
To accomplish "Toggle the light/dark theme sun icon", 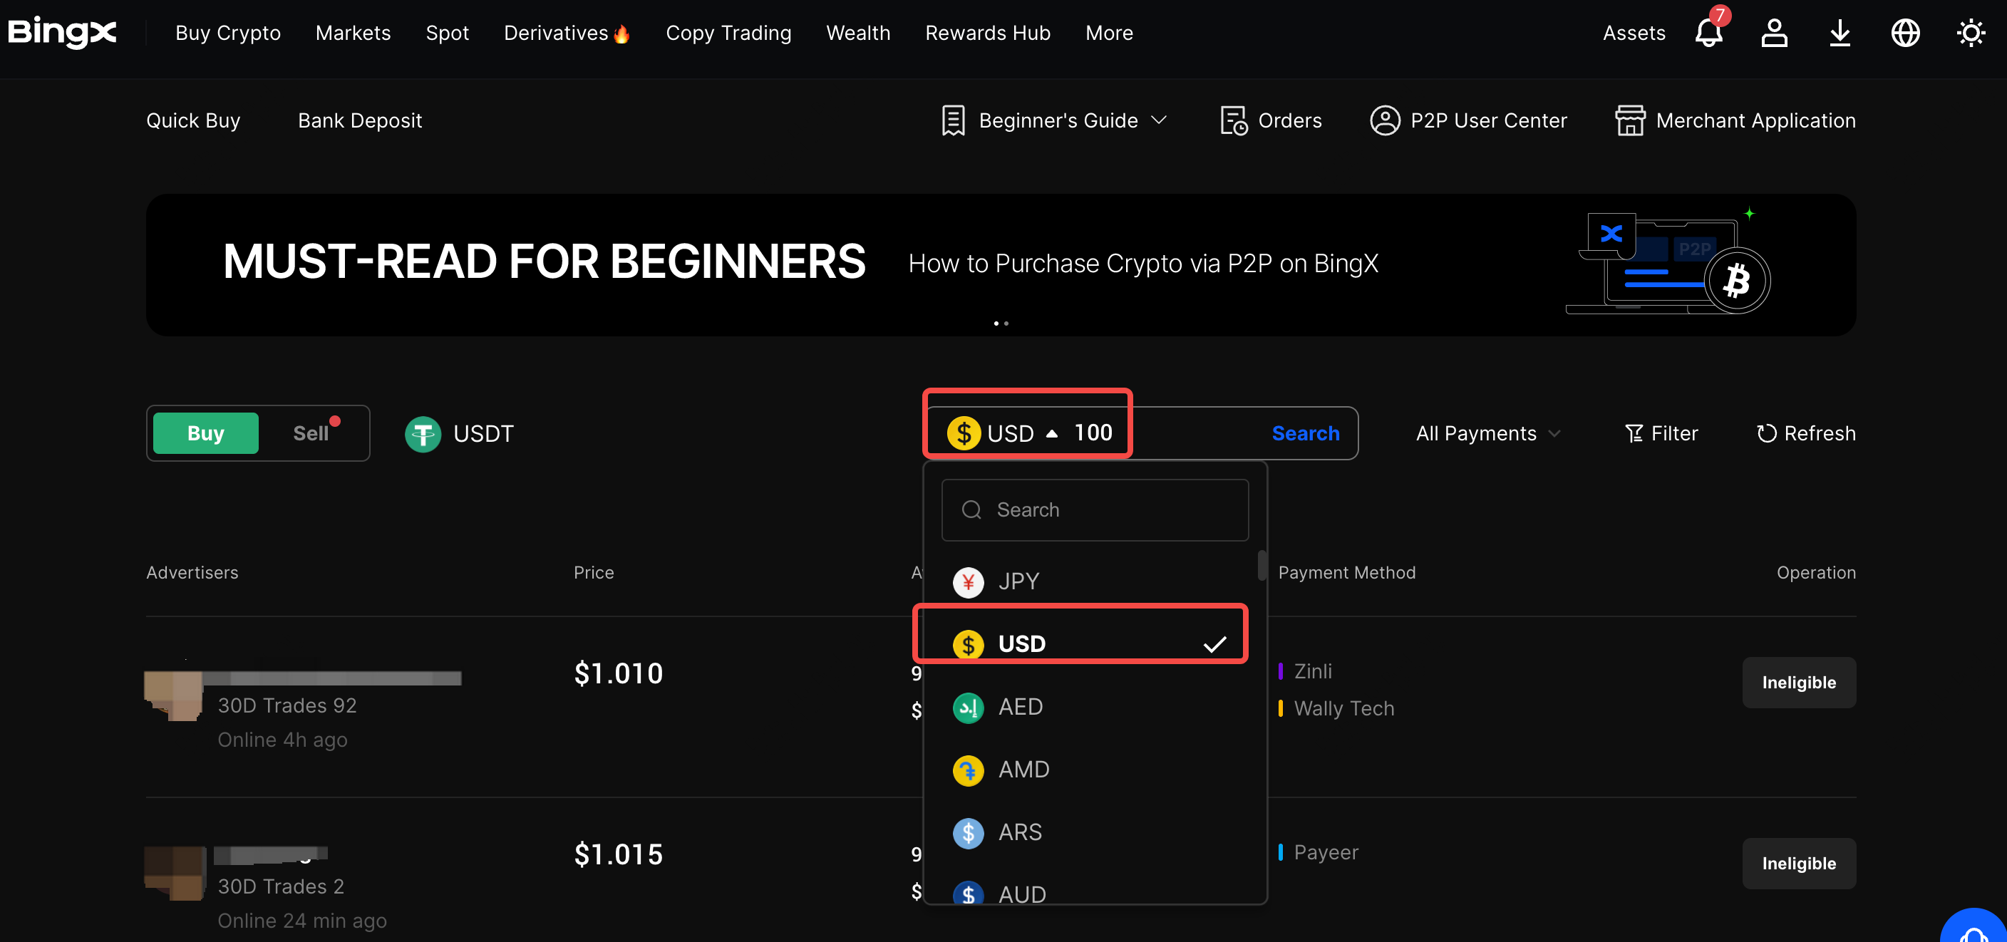I will (x=1971, y=33).
